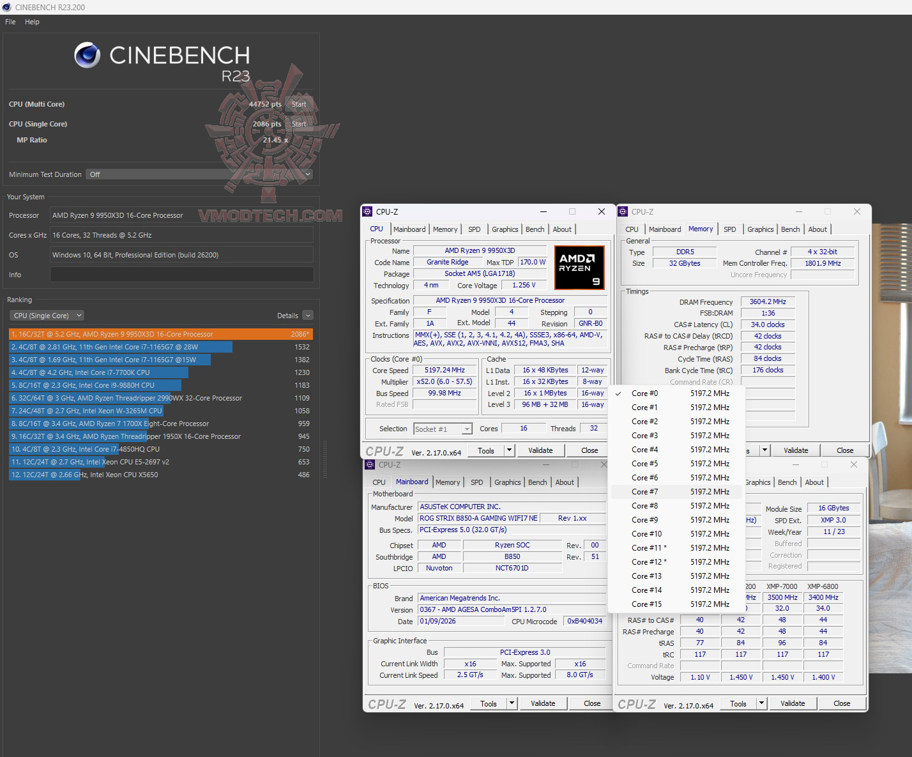Select Core #11 * in the core clock menu
The height and width of the screenshot is (757, 912).
676,548
